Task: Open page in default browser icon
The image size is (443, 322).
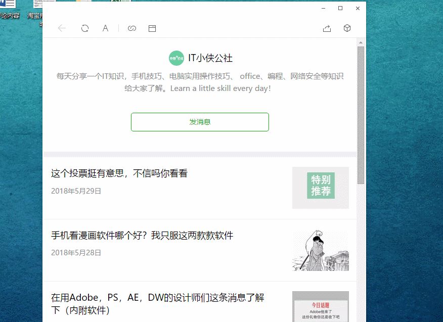Action: coord(152,28)
